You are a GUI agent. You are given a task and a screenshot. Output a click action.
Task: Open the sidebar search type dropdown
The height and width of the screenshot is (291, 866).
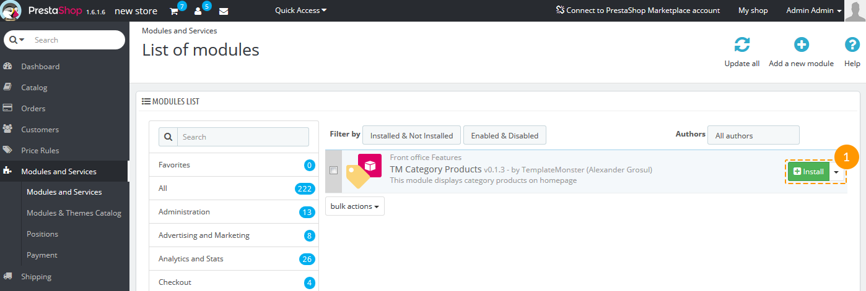tap(17, 40)
